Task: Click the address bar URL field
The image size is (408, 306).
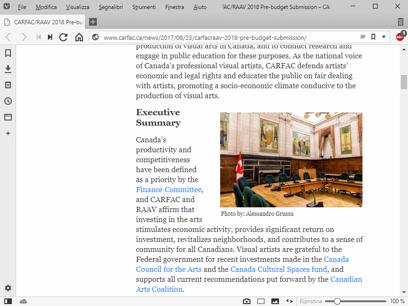Action: (x=205, y=38)
